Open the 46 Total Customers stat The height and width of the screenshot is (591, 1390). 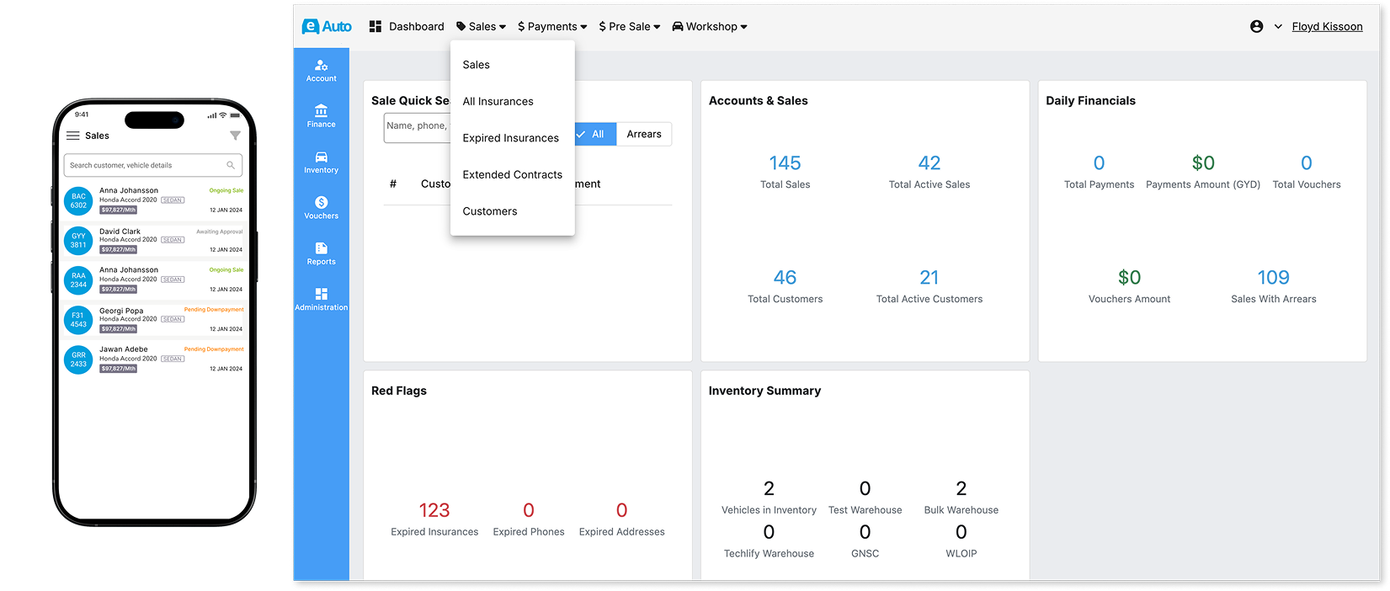click(x=785, y=285)
